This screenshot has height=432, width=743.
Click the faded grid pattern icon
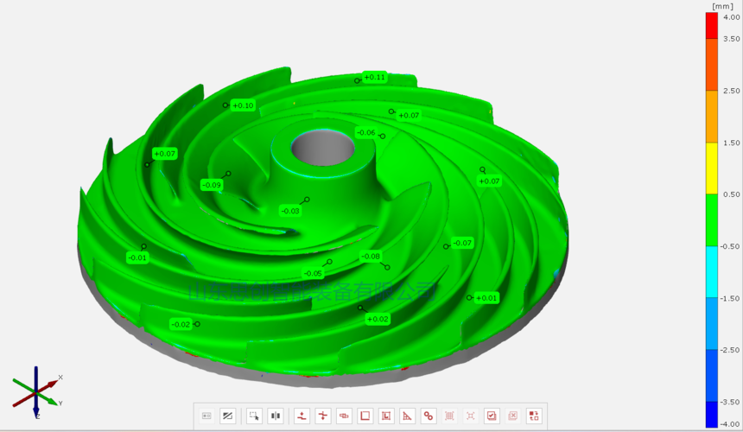449,416
